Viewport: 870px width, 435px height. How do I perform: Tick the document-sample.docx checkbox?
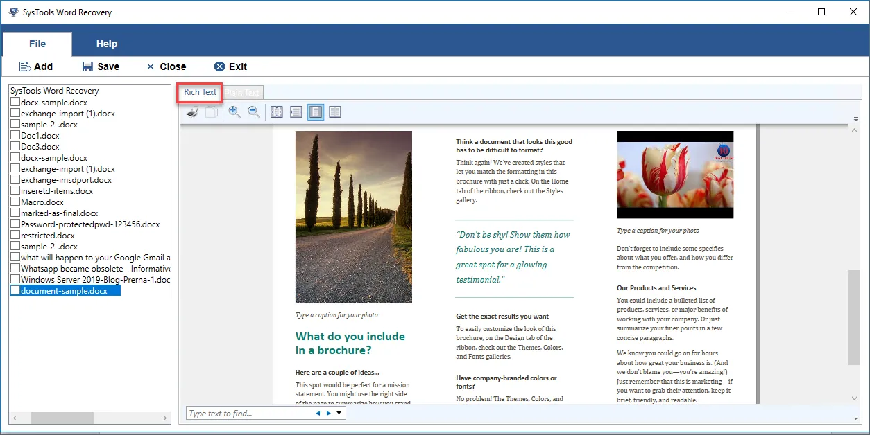pos(15,291)
